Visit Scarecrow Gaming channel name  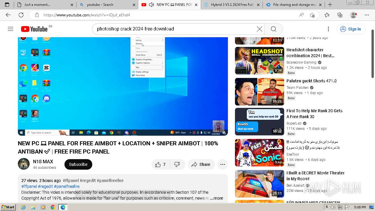click(301, 62)
